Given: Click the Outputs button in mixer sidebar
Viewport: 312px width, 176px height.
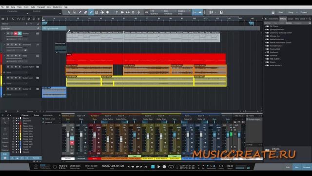Looking at the screenshot, I should tap(5, 142).
